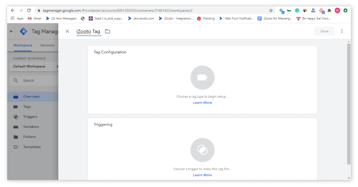Click the Tags sidebar icon
Image resolution: width=358 pixels, height=187 pixels.
[16, 107]
